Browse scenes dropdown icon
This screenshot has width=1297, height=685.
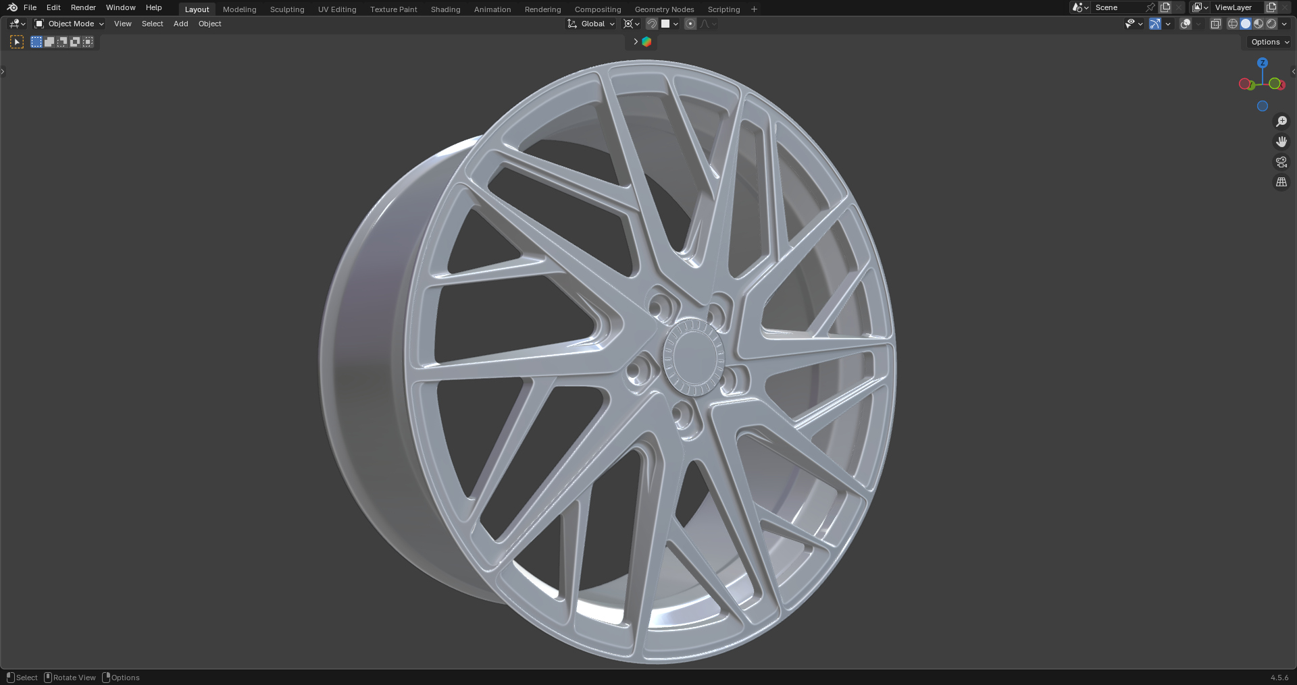coord(1080,7)
